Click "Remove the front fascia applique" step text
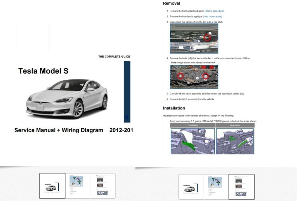Viewport: 297px width, 201px height. click(186, 16)
